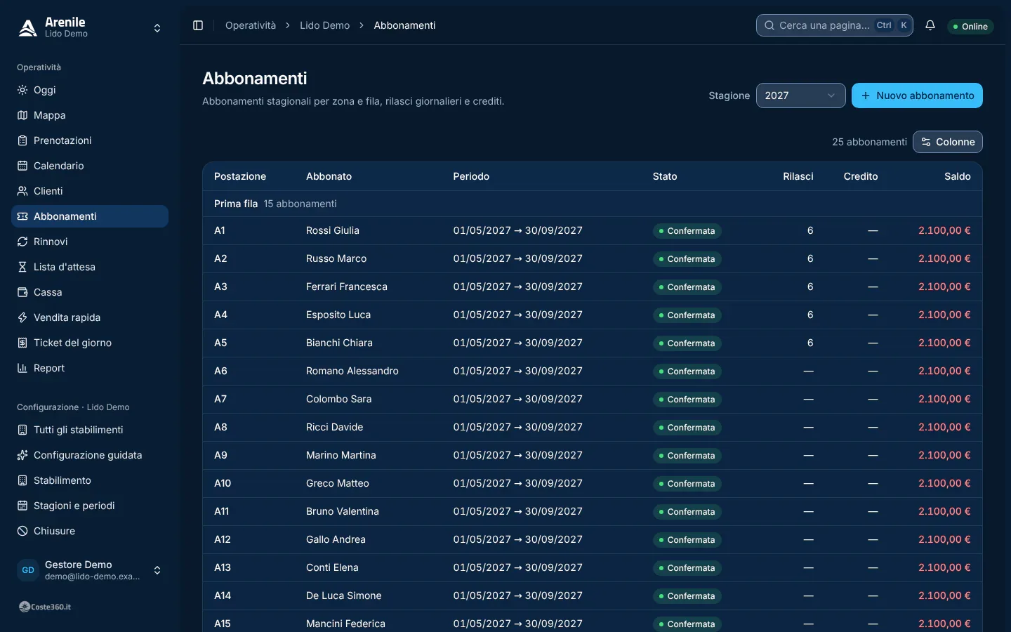Click Ferrari Francesca in the table
This screenshot has height=632, width=1011.
347,287
